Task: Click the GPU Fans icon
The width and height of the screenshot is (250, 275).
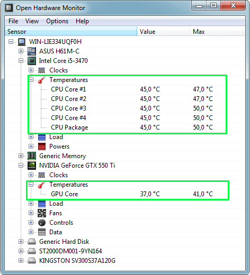Action: pyautogui.click(x=42, y=213)
